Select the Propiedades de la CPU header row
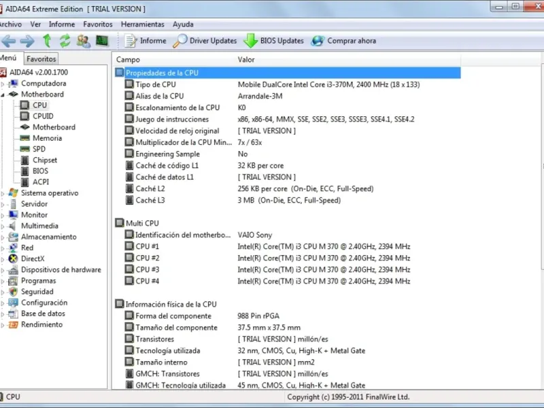 click(x=288, y=73)
